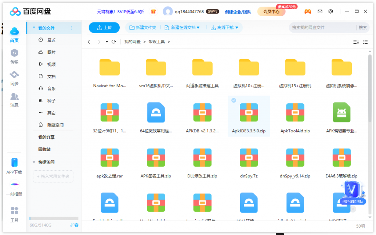376x235 pixels.
Task: Open the vm16虚拟机中文 folder
Action: (x=156, y=67)
